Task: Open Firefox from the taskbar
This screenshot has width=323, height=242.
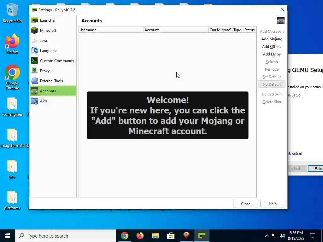Action: 140,236
